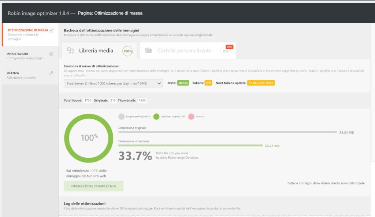
Task: Click the Originals value 215
Action: (x=113, y=100)
